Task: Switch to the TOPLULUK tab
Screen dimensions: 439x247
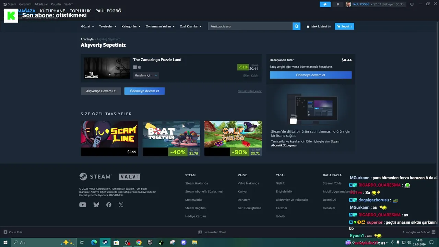Action: 80,11
